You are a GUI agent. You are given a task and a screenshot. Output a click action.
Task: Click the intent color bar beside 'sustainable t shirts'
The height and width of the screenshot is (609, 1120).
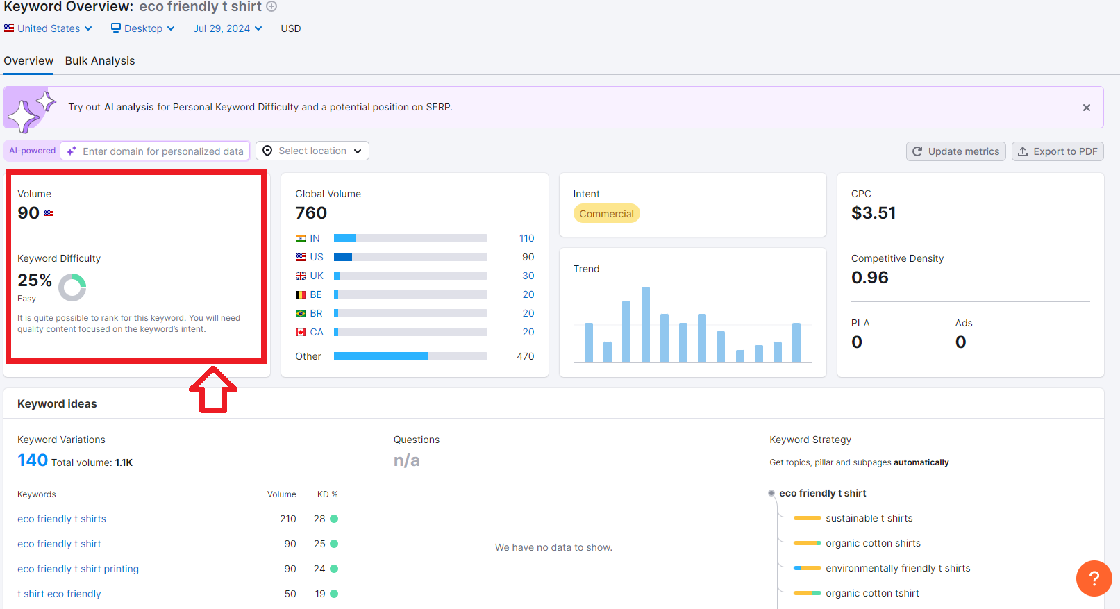point(808,518)
